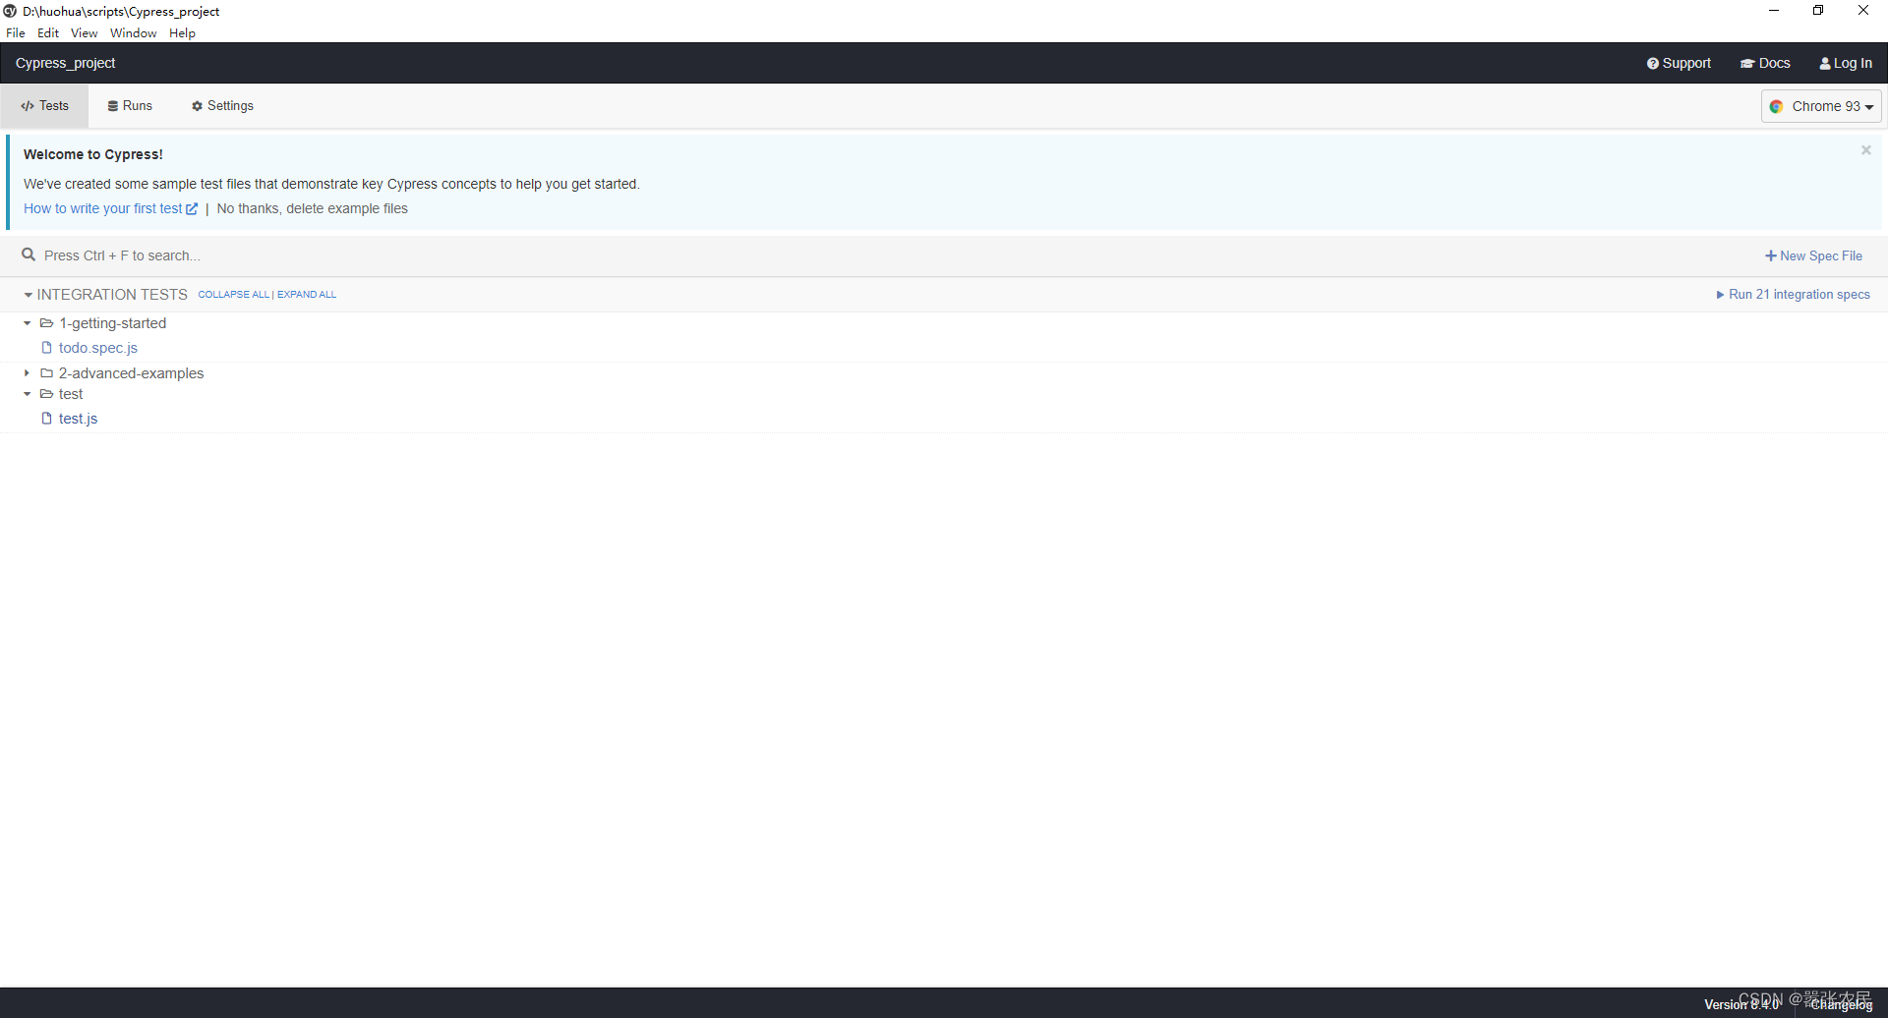Screen dimensions: 1888x1018
Task: Select the test folder name
Action: [x=71, y=394]
